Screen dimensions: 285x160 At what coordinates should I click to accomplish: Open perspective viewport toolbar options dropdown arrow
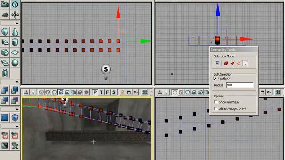click(x=151, y=92)
